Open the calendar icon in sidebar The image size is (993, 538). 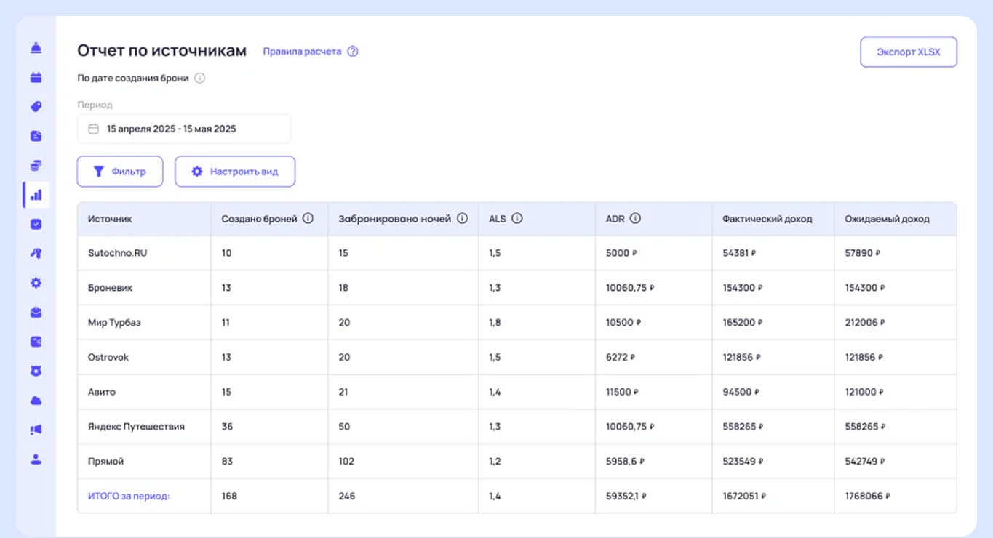pos(36,77)
